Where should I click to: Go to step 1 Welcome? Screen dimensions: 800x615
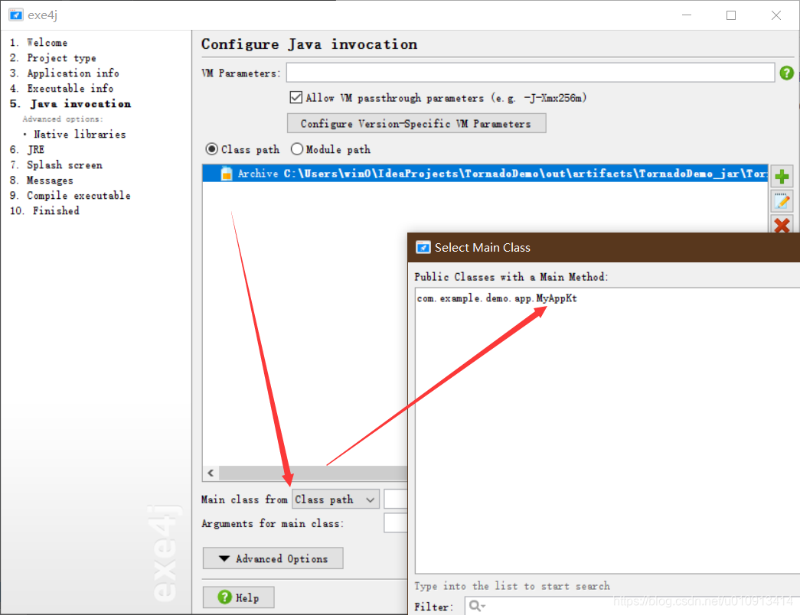pyautogui.click(x=39, y=42)
